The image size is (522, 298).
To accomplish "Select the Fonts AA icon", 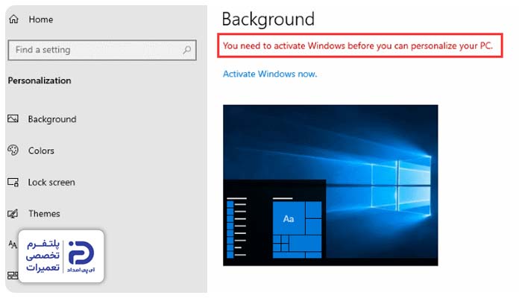I will coord(13,245).
